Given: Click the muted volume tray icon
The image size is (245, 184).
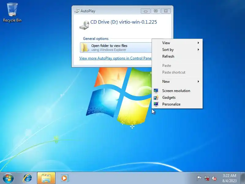Looking at the screenshot, I should [214, 178].
